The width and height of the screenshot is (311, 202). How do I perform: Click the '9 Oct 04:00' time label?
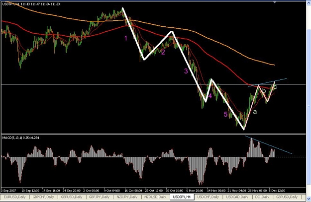112,191
